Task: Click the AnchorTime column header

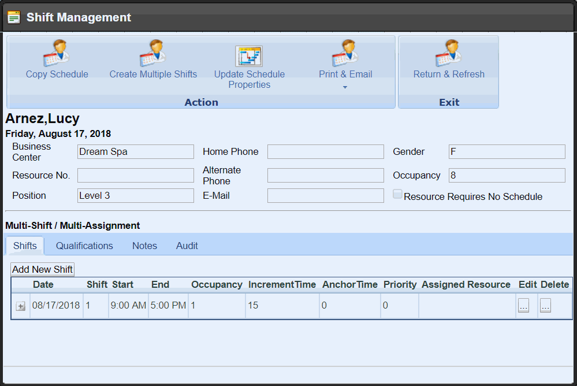Action: pyautogui.click(x=350, y=284)
